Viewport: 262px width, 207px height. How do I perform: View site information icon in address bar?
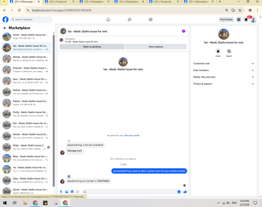point(28,10)
